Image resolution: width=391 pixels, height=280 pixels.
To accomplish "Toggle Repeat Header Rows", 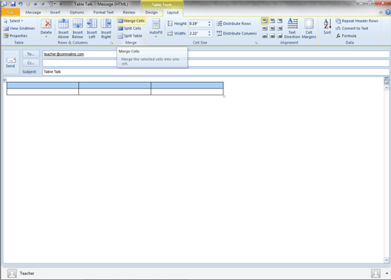I will [356, 21].
